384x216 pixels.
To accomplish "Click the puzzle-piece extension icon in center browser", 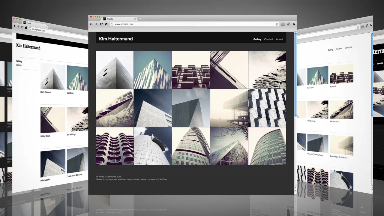I will click(x=288, y=24).
